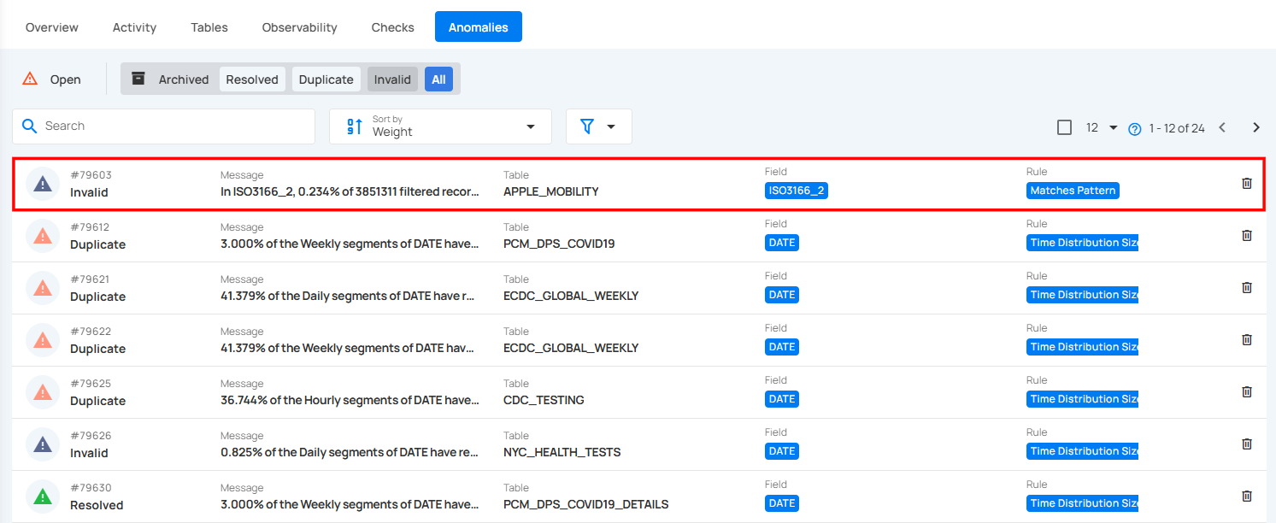Click CDC_TESTING table name
1276x523 pixels.
click(x=544, y=400)
